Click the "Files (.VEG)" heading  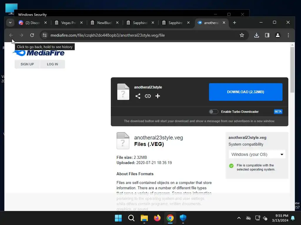[x=149, y=144]
